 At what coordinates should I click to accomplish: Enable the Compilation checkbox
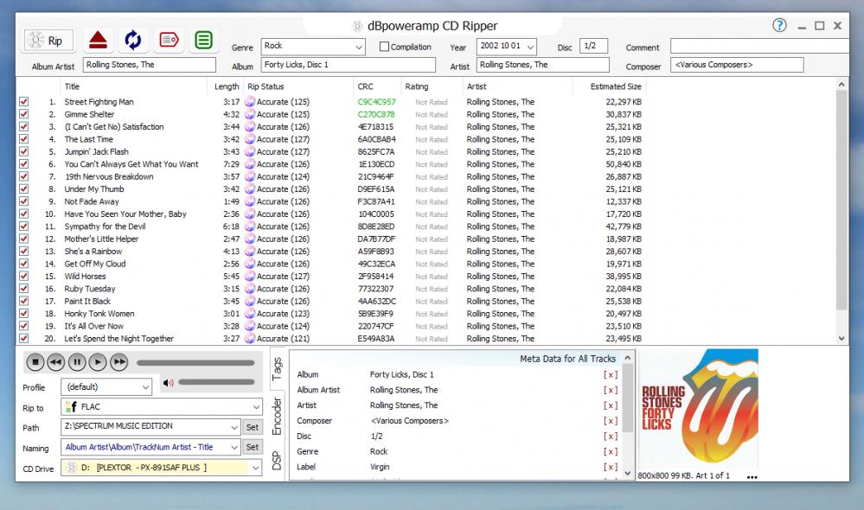pos(384,47)
